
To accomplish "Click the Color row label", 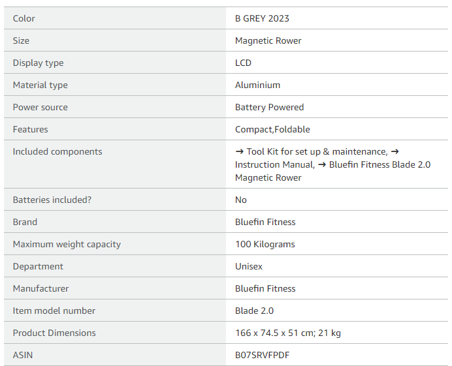I will tap(24, 18).
